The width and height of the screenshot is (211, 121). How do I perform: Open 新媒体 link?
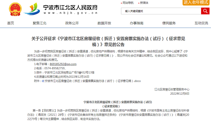pos(144,3)
